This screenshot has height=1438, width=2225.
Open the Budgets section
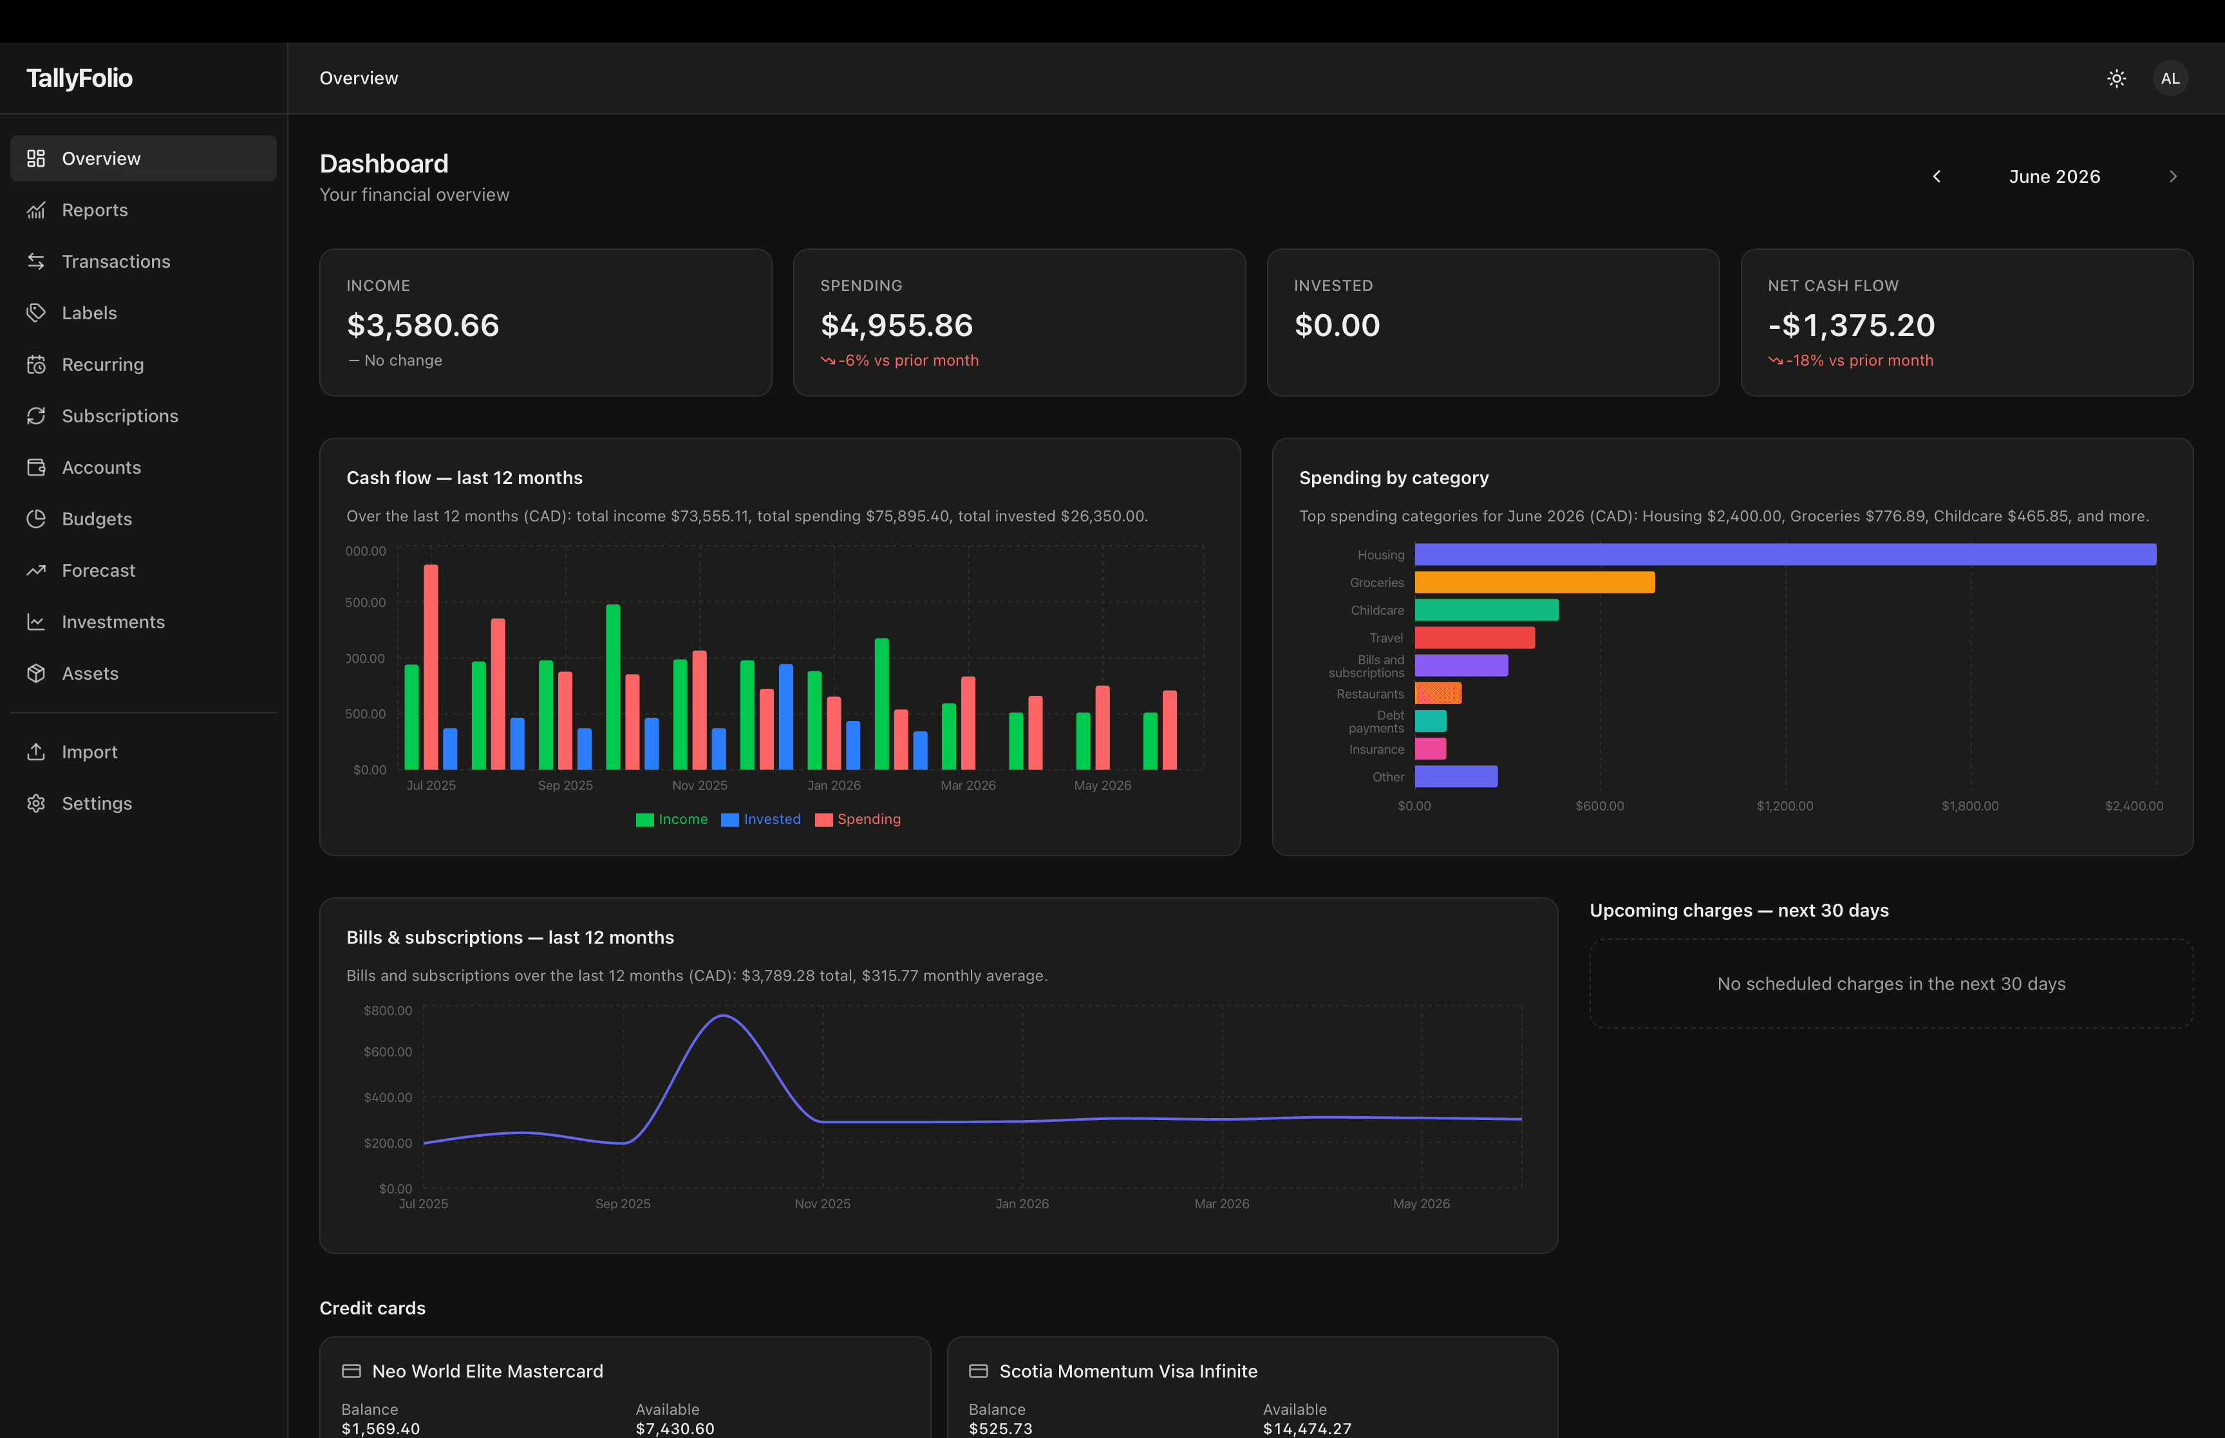pyautogui.click(x=143, y=518)
